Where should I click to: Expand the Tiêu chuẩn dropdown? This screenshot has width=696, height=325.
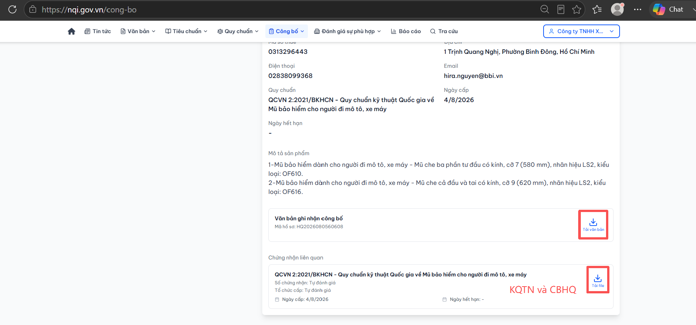coord(186,31)
